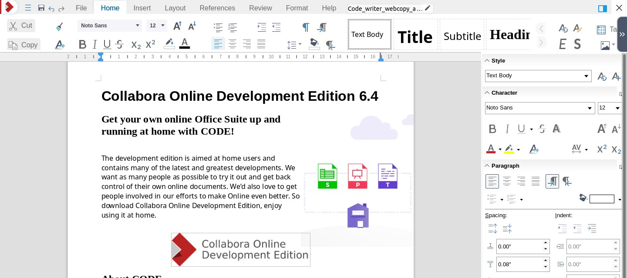Redo the last undone action
This screenshot has width=627, height=278.
[61, 8]
